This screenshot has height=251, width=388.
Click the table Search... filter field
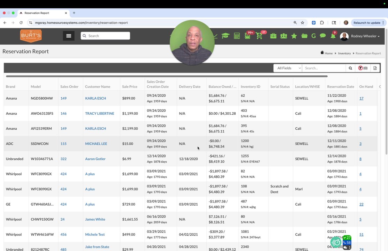pyautogui.click(x=324, y=68)
